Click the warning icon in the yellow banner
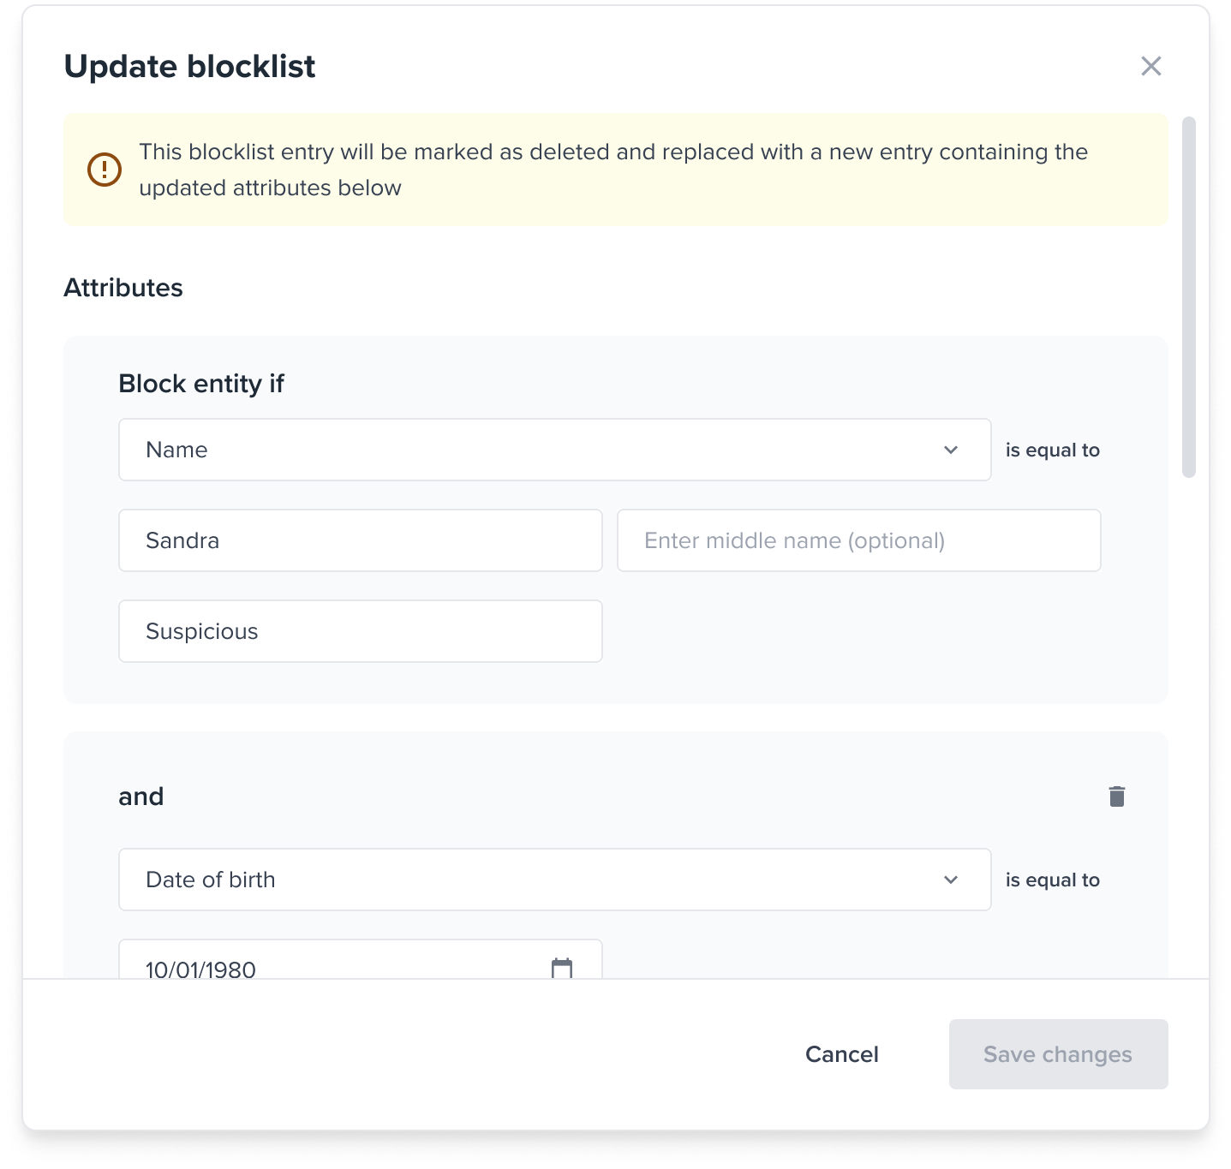 click(x=105, y=170)
